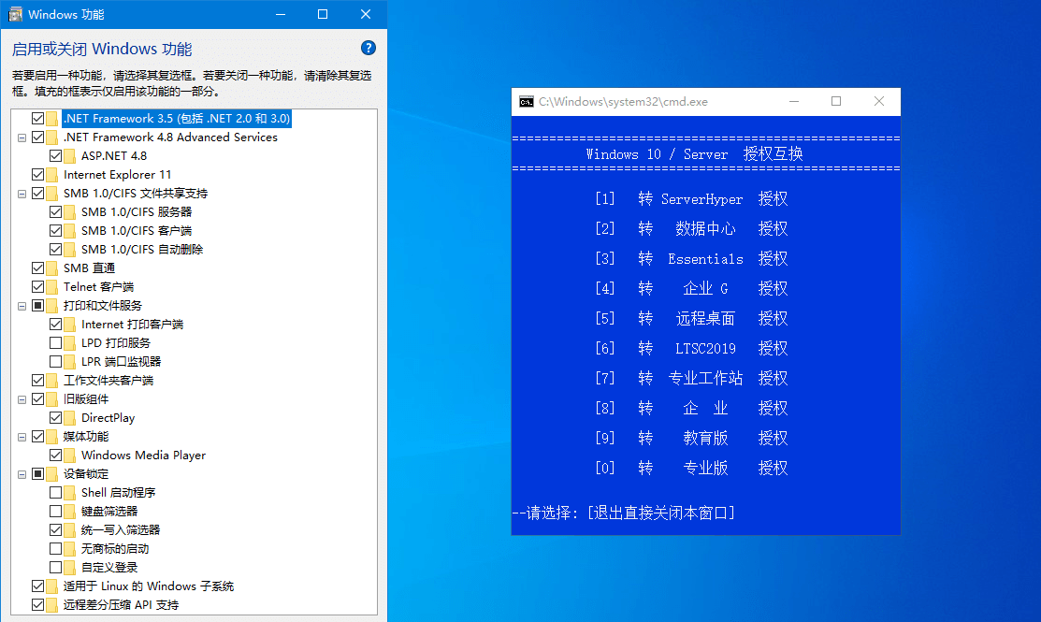Check the Shell 启动程序 option
This screenshot has height=622, width=1041.
(x=54, y=492)
